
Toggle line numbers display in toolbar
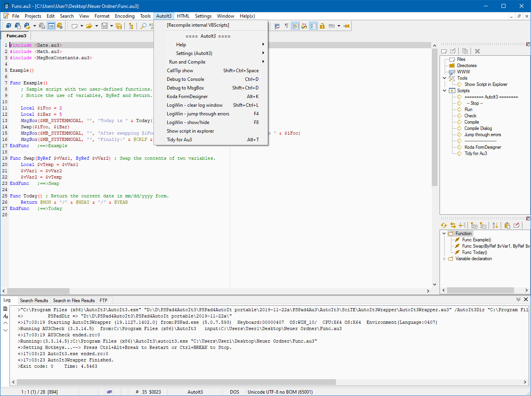313,26
